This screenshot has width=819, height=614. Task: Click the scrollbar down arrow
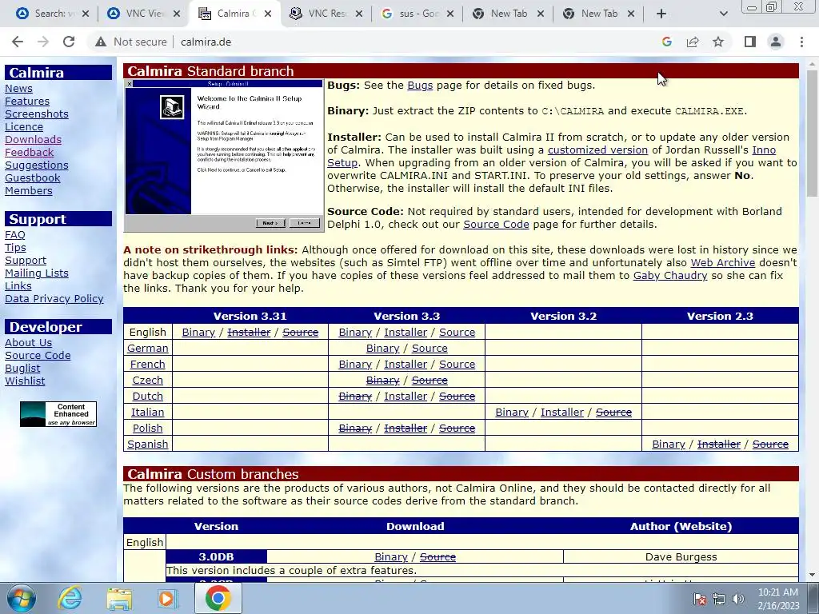[813, 576]
